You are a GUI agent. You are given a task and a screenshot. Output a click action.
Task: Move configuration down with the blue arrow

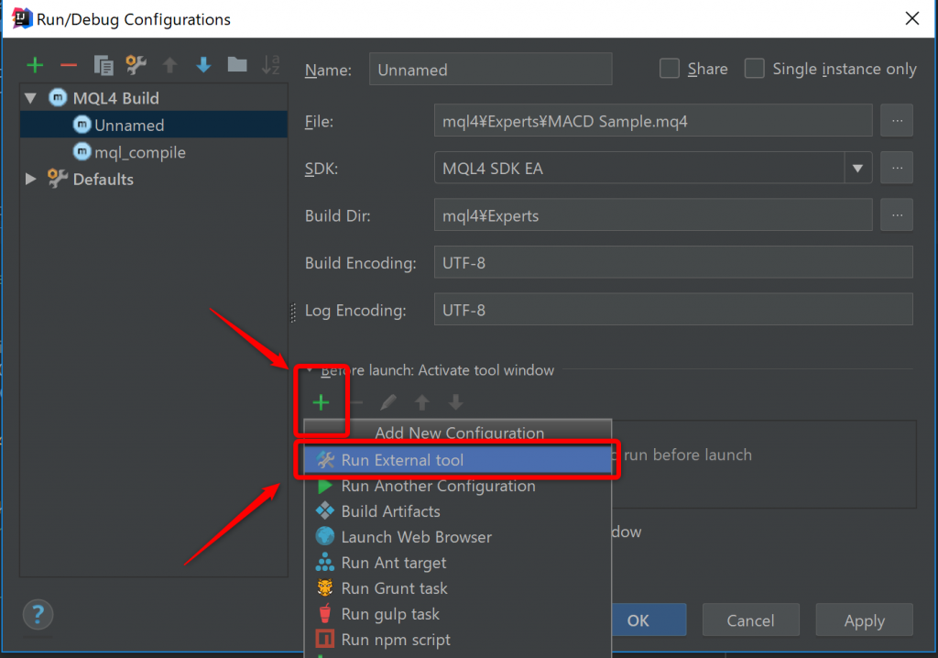point(203,65)
